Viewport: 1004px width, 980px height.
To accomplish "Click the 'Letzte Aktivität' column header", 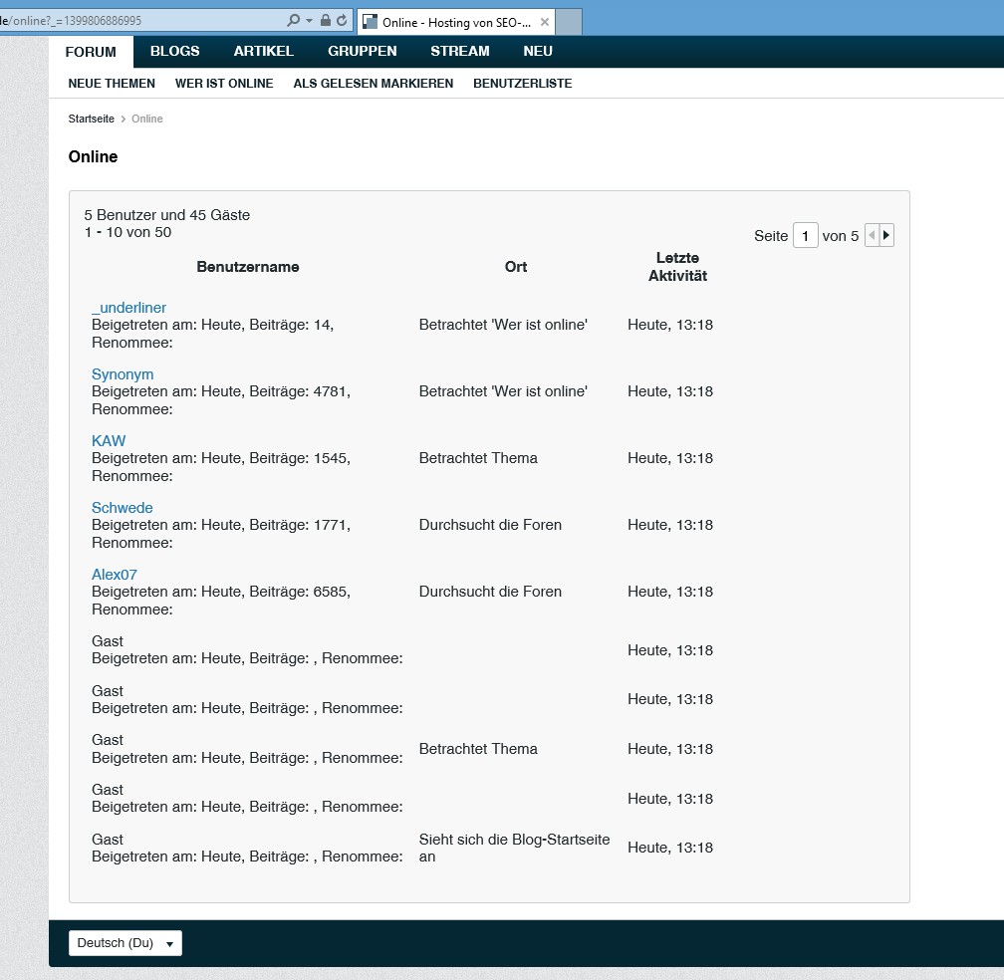I will pyautogui.click(x=677, y=267).
